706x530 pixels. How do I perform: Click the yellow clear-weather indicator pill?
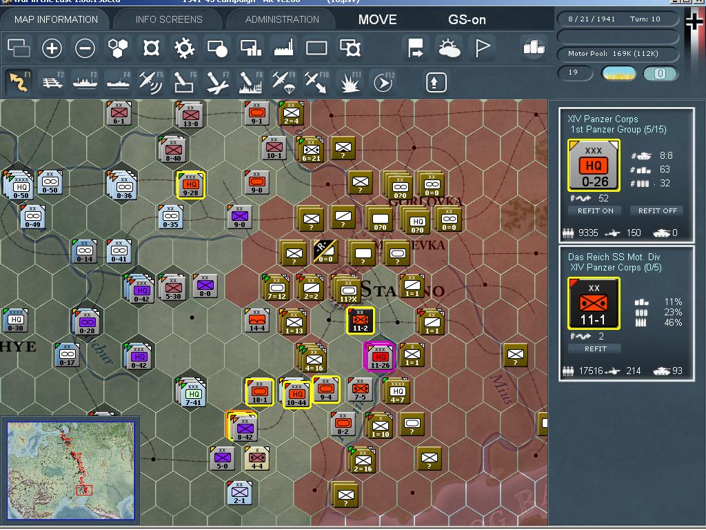coord(618,73)
